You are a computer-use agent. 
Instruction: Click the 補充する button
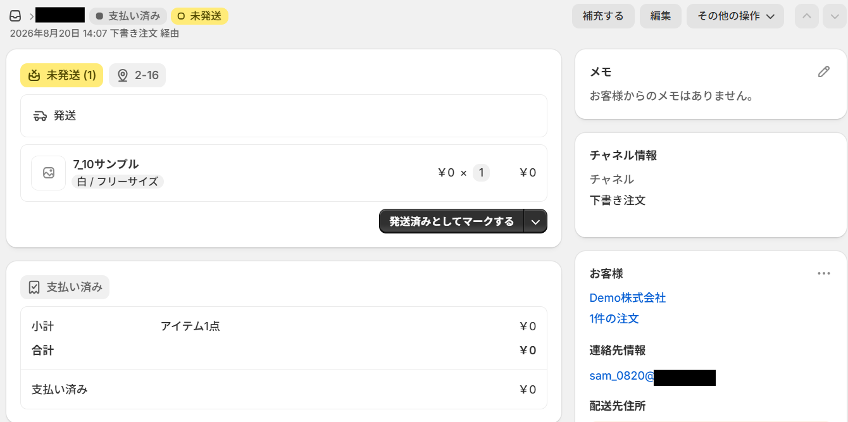point(603,16)
